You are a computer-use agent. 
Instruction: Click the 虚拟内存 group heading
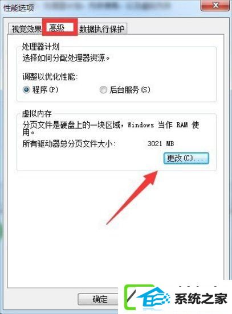pyautogui.click(x=36, y=114)
